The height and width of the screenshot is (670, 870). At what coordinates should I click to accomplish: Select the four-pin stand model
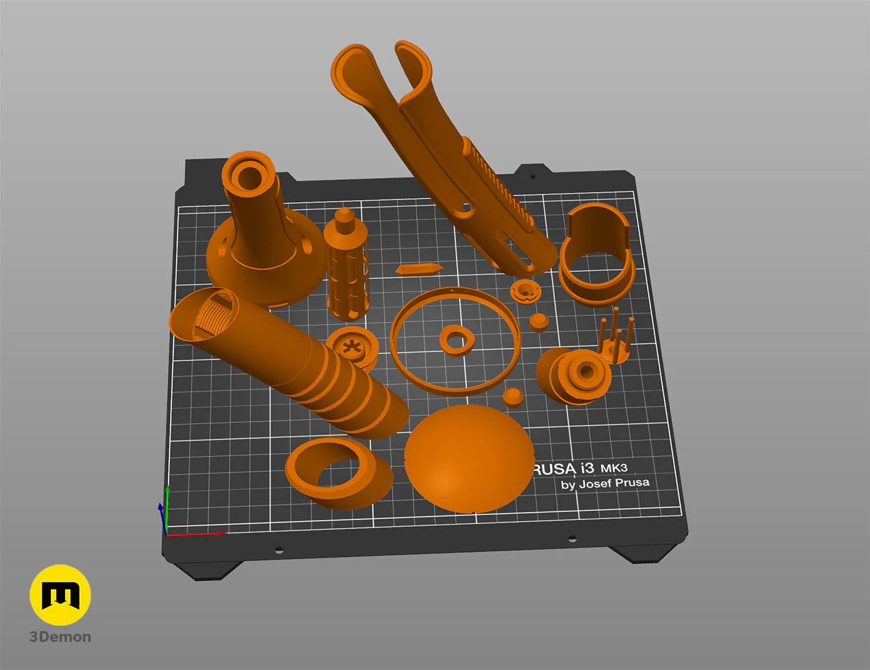pyautogui.click(x=614, y=337)
